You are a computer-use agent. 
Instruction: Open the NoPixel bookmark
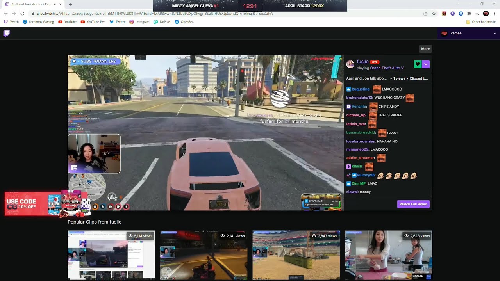(x=162, y=22)
